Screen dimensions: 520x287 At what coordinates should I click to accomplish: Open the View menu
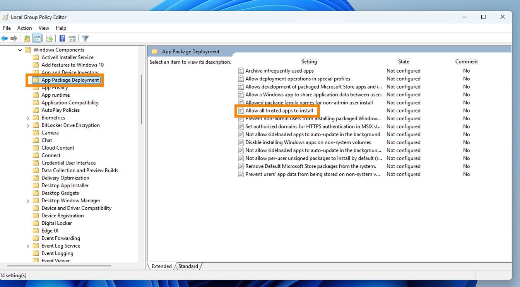tap(44, 28)
